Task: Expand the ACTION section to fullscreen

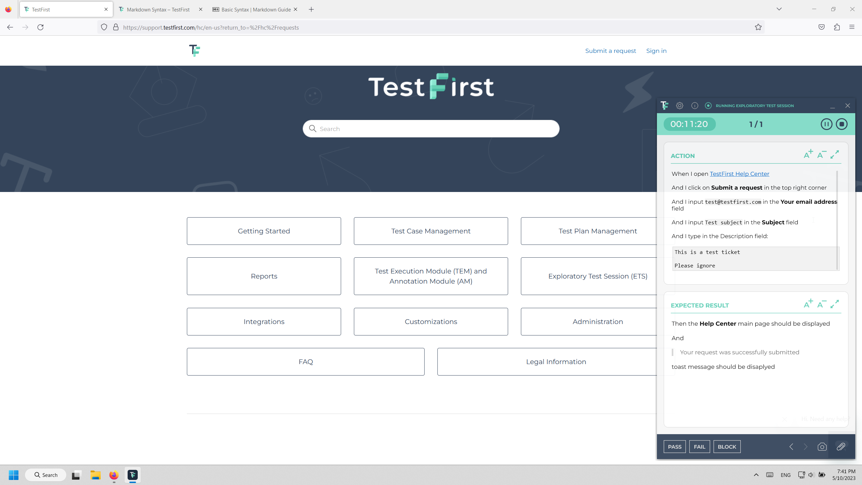Action: pyautogui.click(x=835, y=154)
